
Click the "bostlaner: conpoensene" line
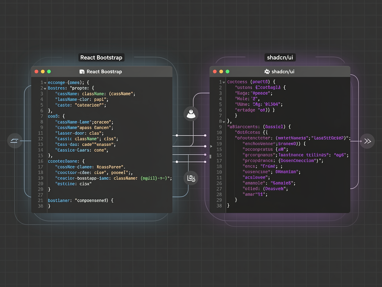click(81, 200)
